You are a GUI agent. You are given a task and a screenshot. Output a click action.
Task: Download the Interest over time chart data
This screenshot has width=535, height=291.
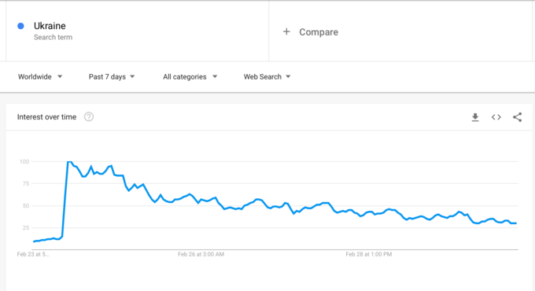pyautogui.click(x=475, y=117)
